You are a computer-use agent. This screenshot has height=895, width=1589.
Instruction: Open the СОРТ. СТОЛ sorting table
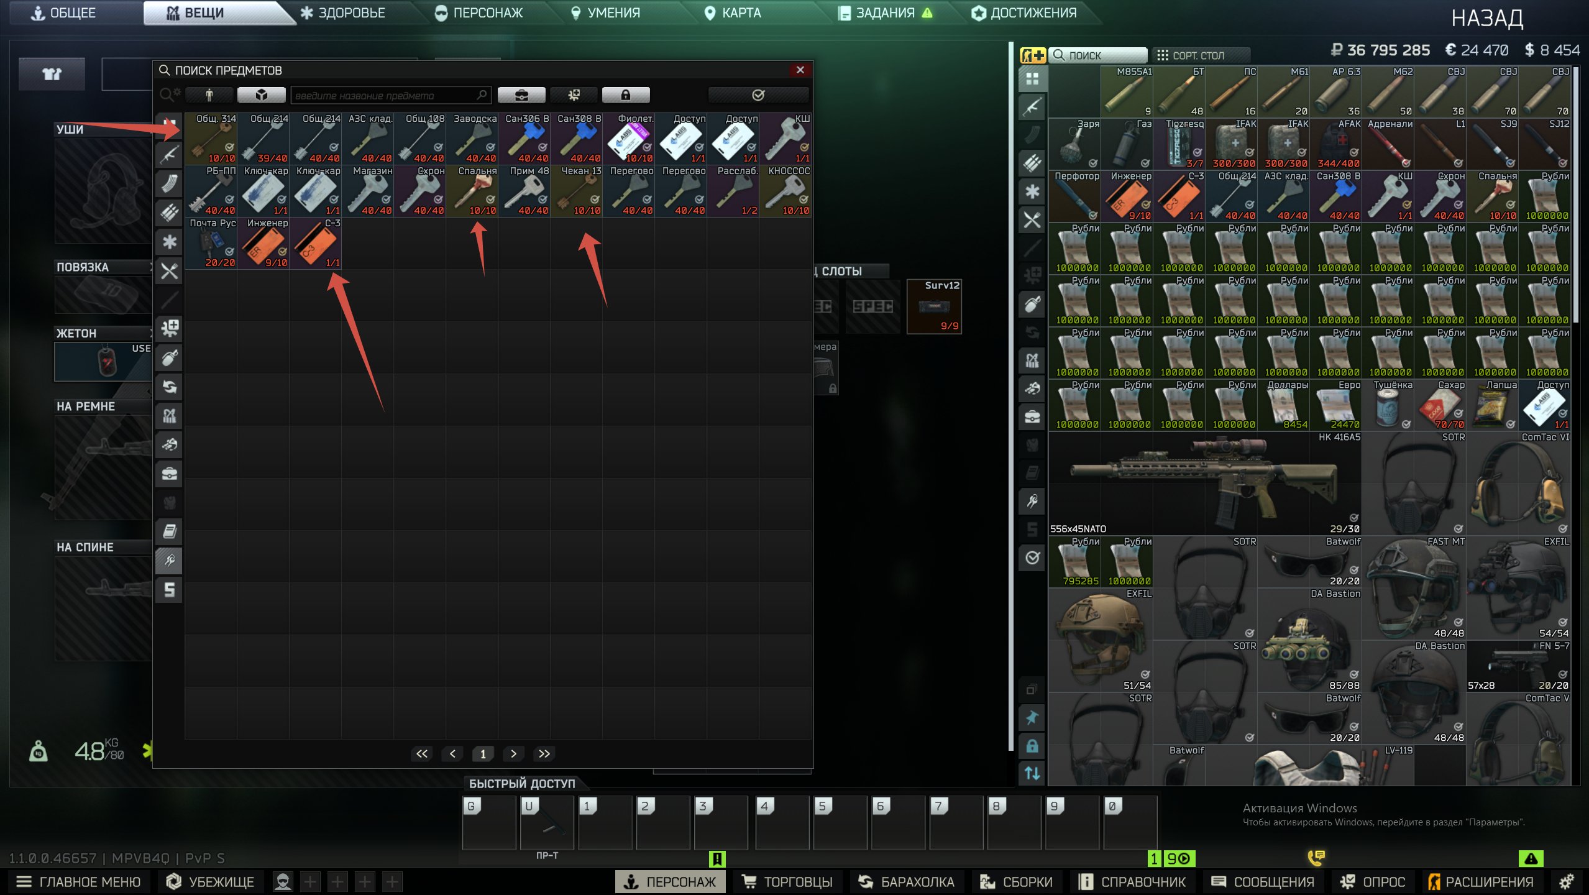1201,55
